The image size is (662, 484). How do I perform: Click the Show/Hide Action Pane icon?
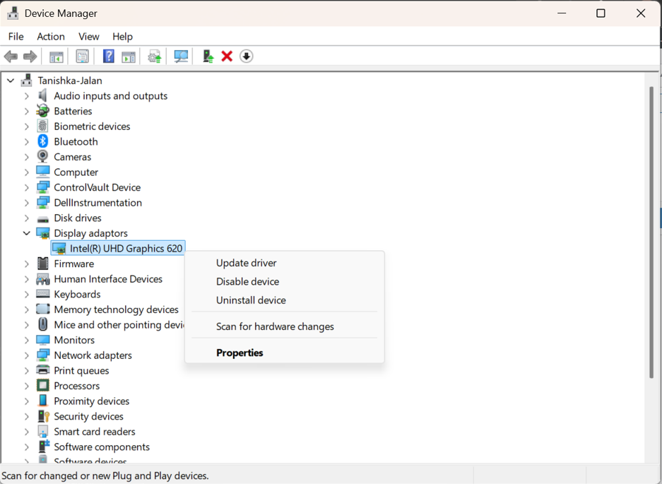pyautogui.click(x=129, y=56)
